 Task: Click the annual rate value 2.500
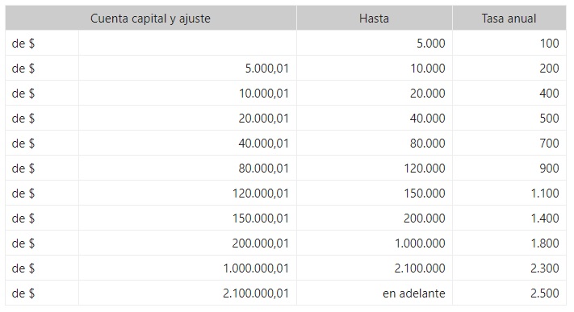(509, 293)
